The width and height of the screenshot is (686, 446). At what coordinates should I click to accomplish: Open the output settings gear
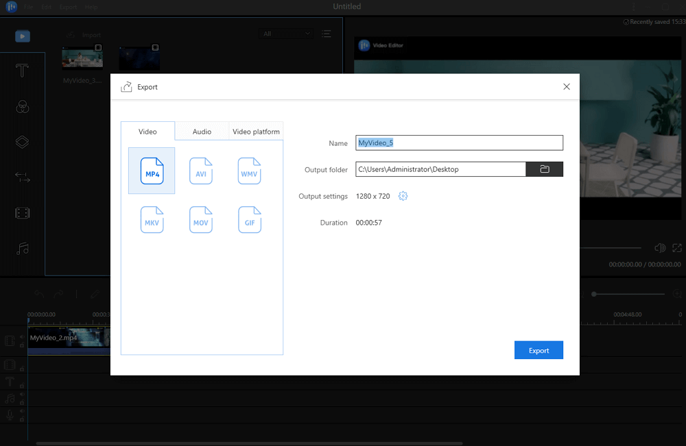pyautogui.click(x=403, y=197)
